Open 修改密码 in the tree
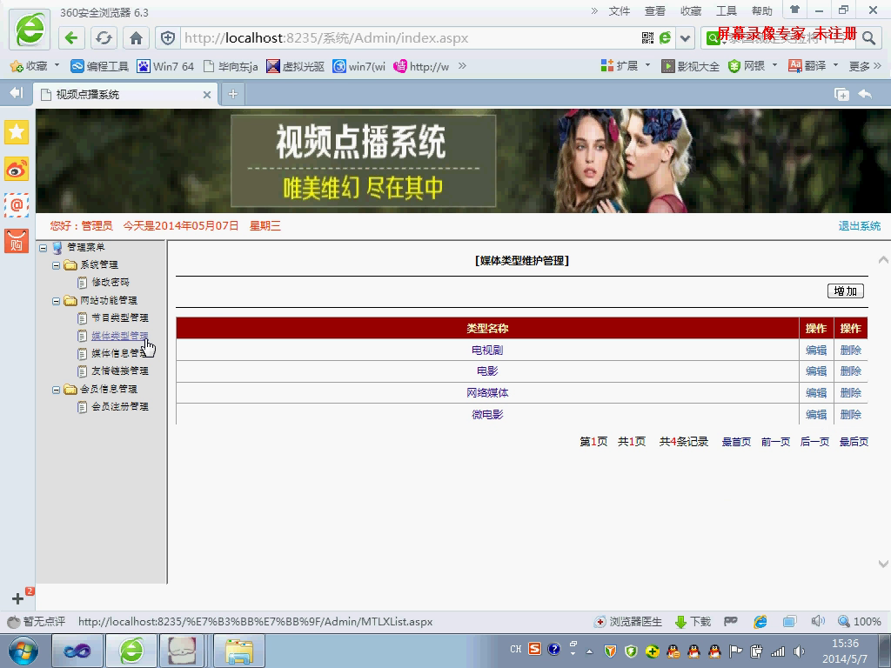 tap(111, 283)
